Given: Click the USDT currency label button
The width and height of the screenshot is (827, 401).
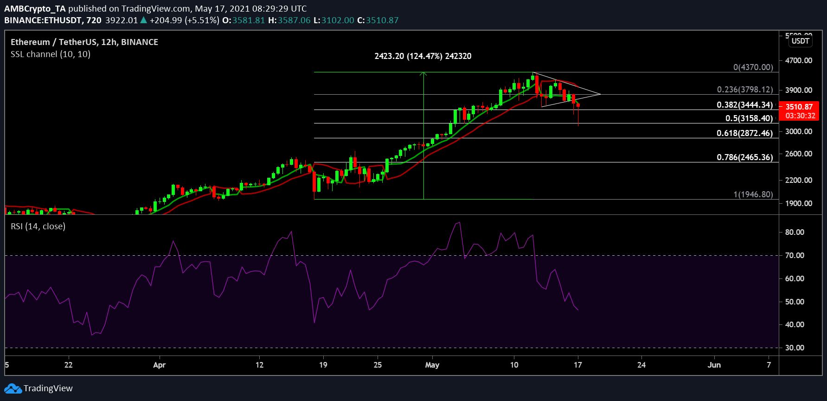Looking at the screenshot, I should [801, 41].
